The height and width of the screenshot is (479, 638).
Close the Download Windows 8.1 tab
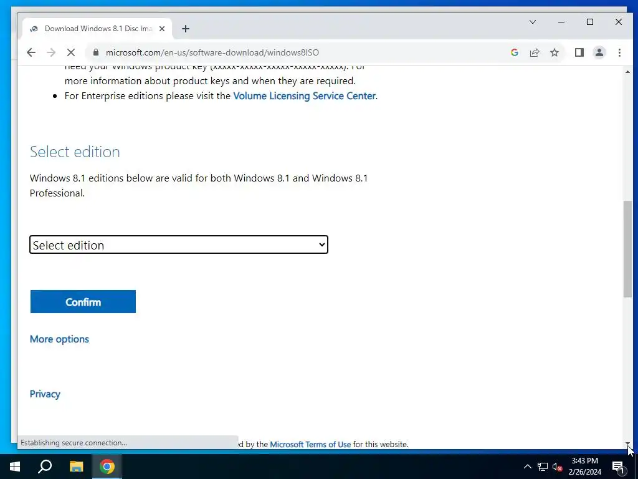click(162, 29)
